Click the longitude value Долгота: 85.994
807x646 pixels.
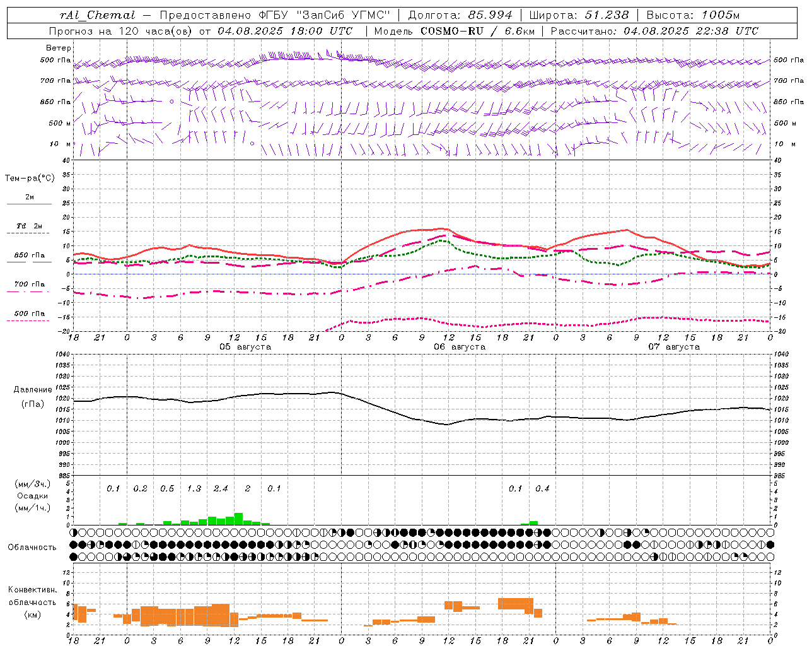460,16
